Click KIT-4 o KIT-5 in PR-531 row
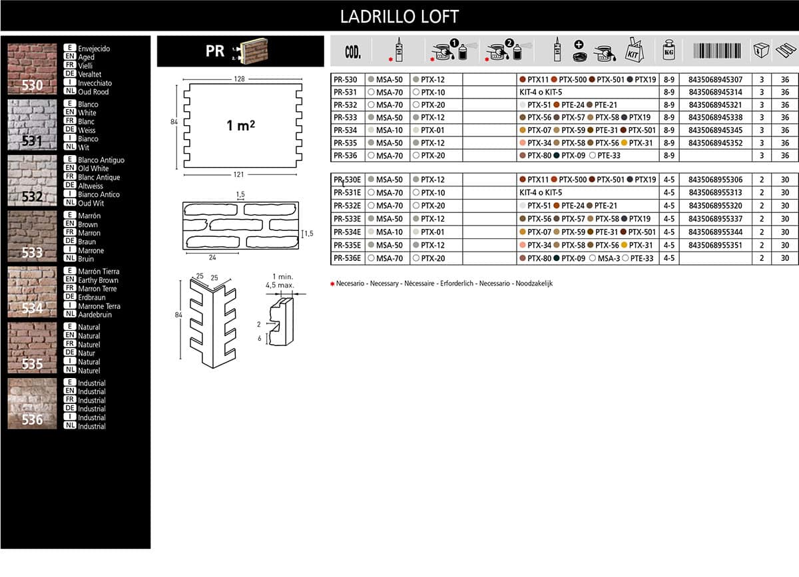799x577 pixels. tap(541, 93)
